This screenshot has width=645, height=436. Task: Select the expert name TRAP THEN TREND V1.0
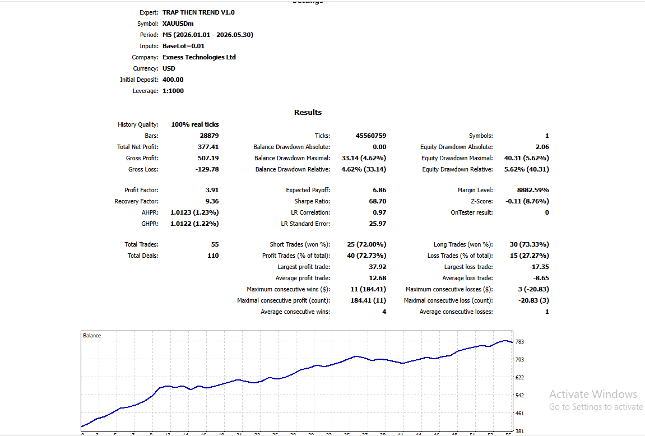198,12
